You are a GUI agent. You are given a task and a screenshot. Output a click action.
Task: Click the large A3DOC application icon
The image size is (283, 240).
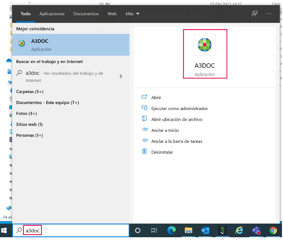point(204,45)
